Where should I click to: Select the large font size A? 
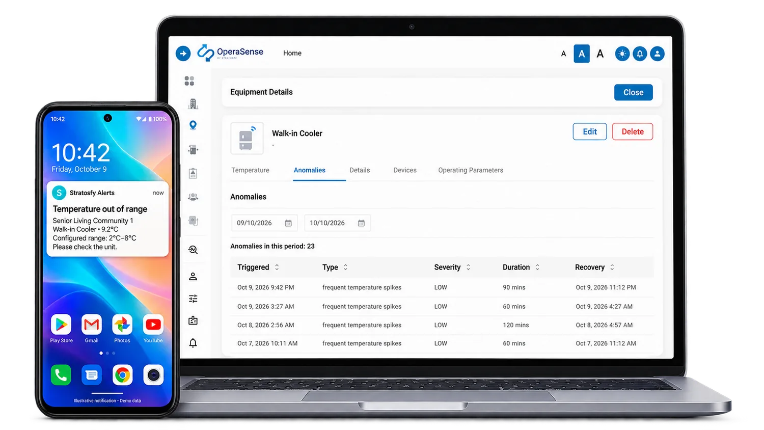pyautogui.click(x=600, y=53)
